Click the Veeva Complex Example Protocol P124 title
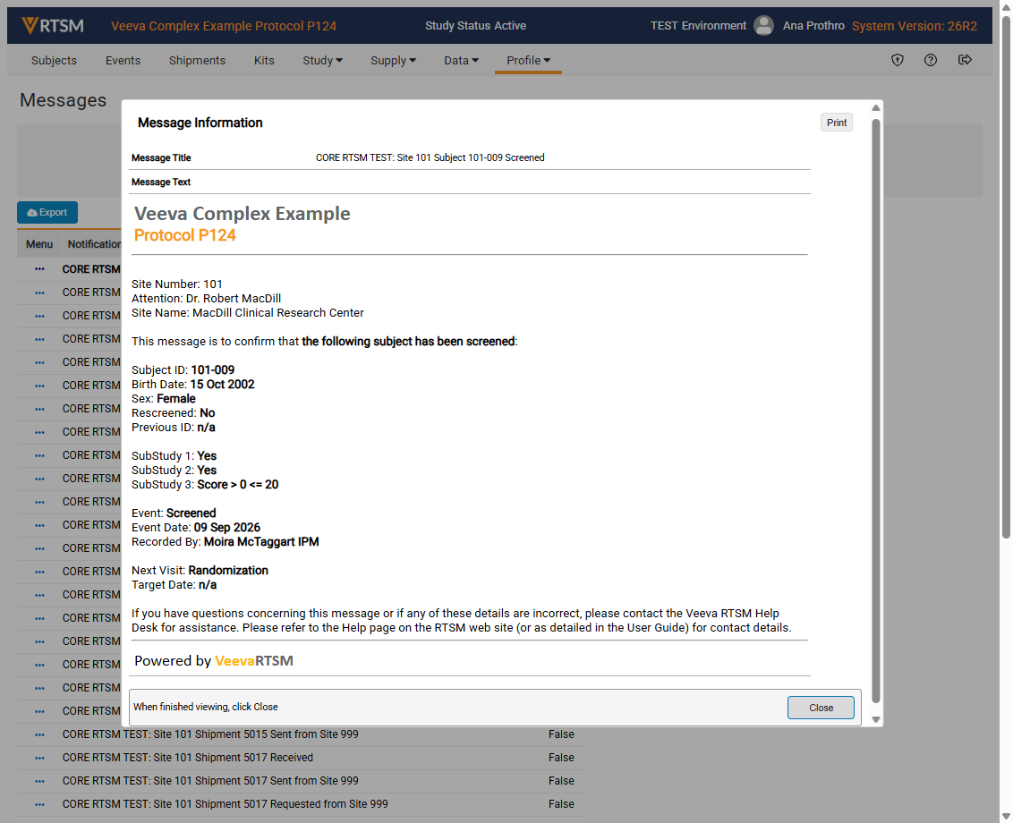 (x=224, y=26)
